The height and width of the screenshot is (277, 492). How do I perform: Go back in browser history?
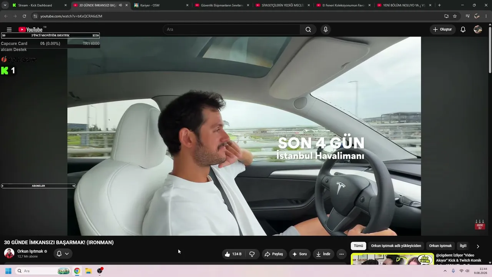pyautogui.click(x=6, y=16)
